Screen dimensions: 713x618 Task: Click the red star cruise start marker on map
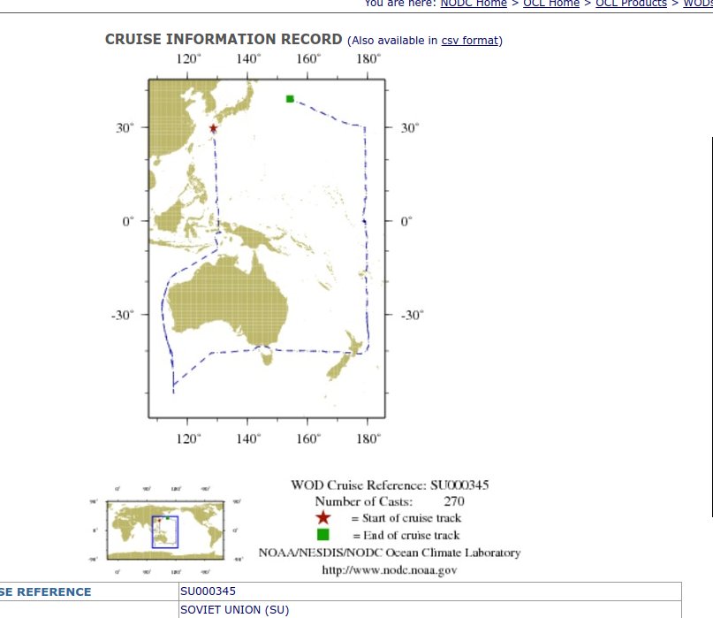pyautogui.click(x=213, y=129)
